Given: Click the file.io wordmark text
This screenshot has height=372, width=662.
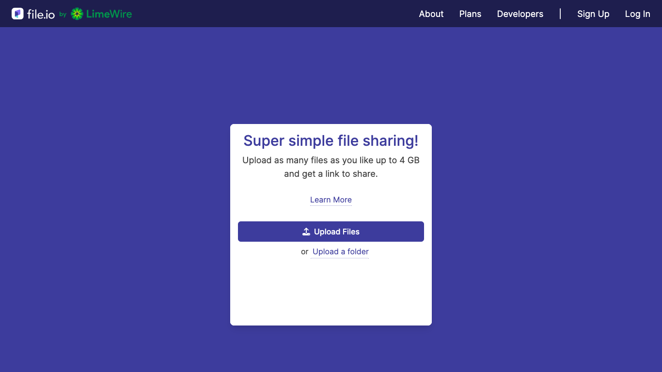Looking at the screenshot, I should coord(41,14).
